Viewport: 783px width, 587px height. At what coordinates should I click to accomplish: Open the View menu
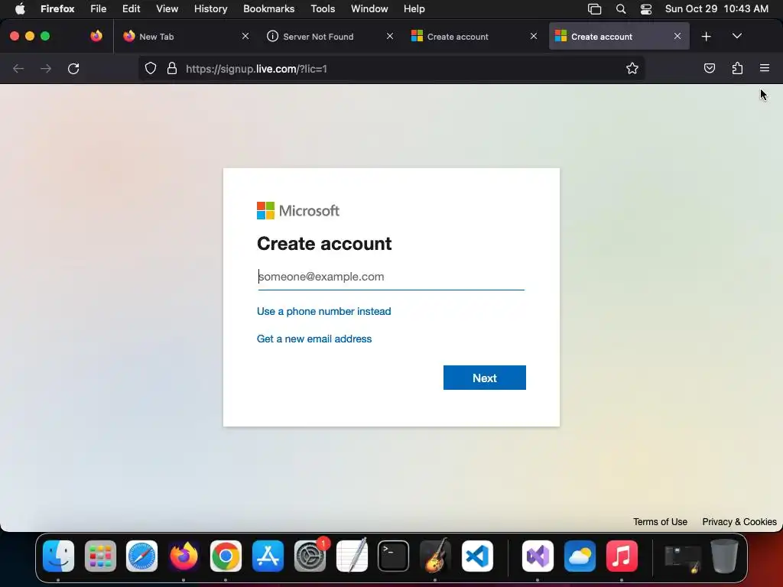(x=167, y=8)
